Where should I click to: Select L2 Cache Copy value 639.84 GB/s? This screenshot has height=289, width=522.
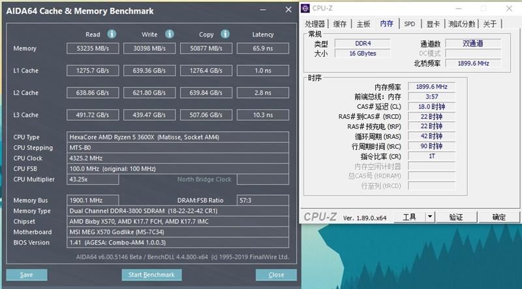point(206,93)
